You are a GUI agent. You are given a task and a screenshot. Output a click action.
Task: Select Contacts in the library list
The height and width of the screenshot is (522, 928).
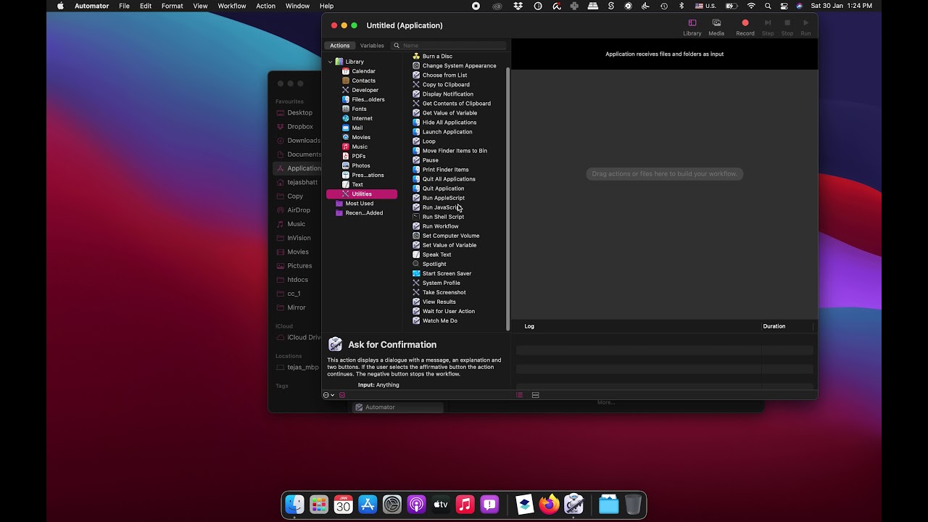coord(363,80)
